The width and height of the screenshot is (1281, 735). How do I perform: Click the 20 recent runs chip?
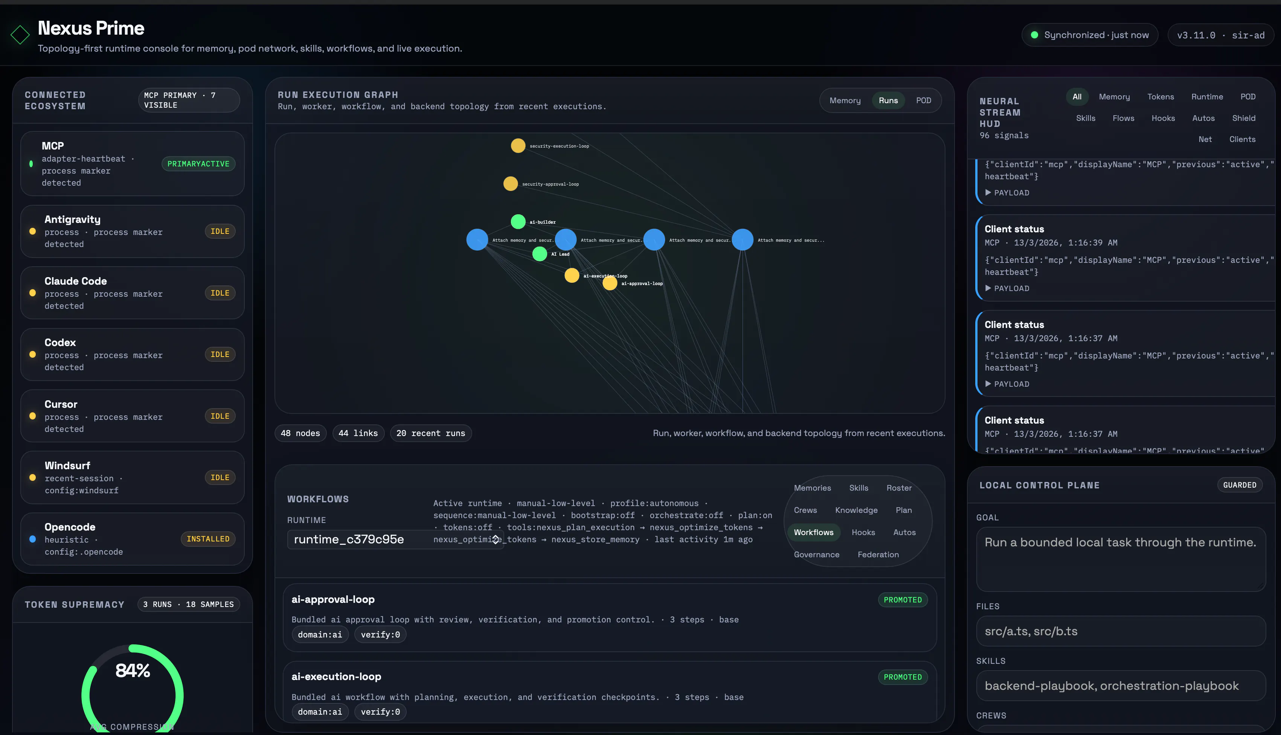coord(430,433)
